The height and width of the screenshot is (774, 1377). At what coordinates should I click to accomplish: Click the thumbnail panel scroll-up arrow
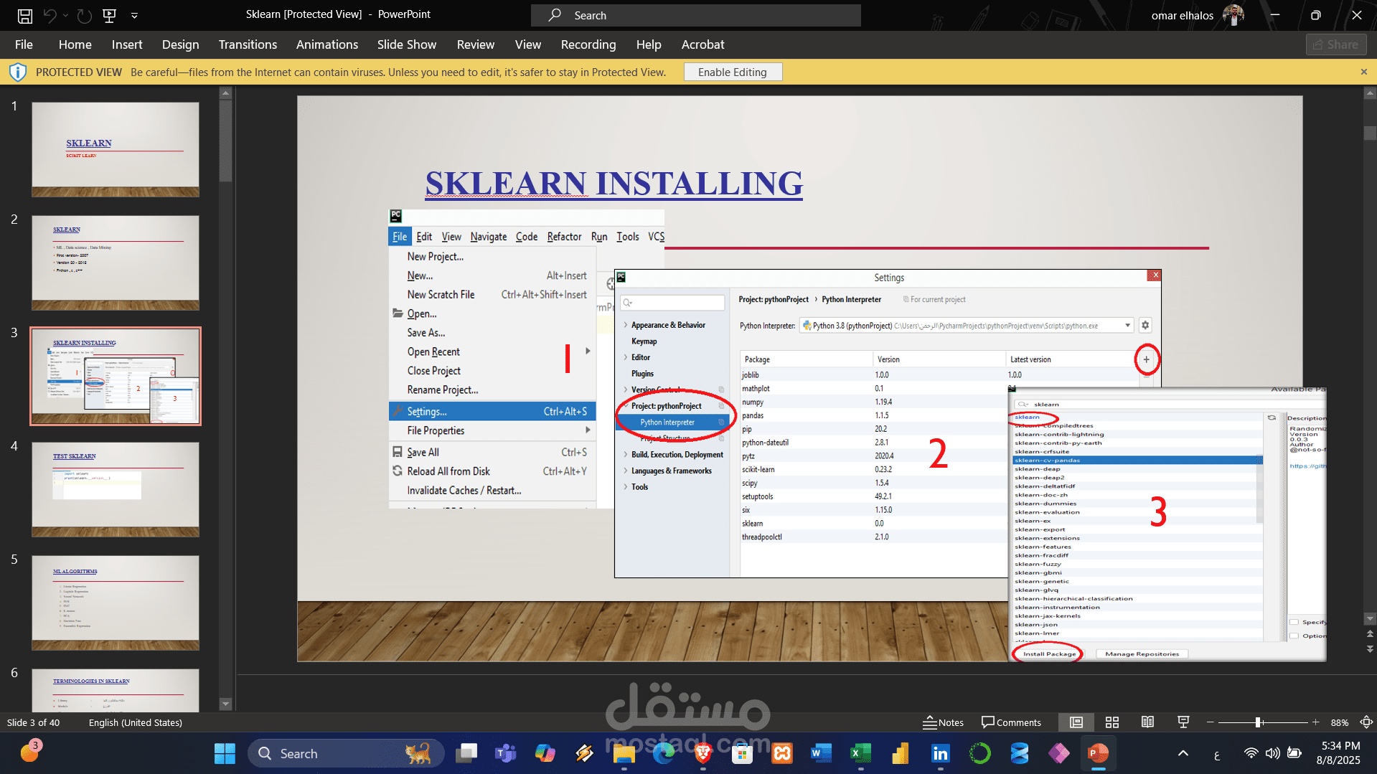click(x=225, y=93)
